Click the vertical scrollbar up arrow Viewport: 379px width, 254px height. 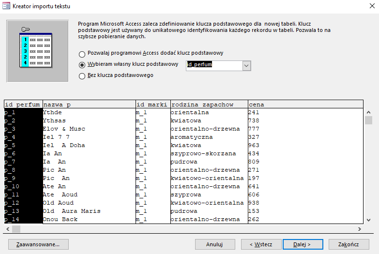point(369,112)
